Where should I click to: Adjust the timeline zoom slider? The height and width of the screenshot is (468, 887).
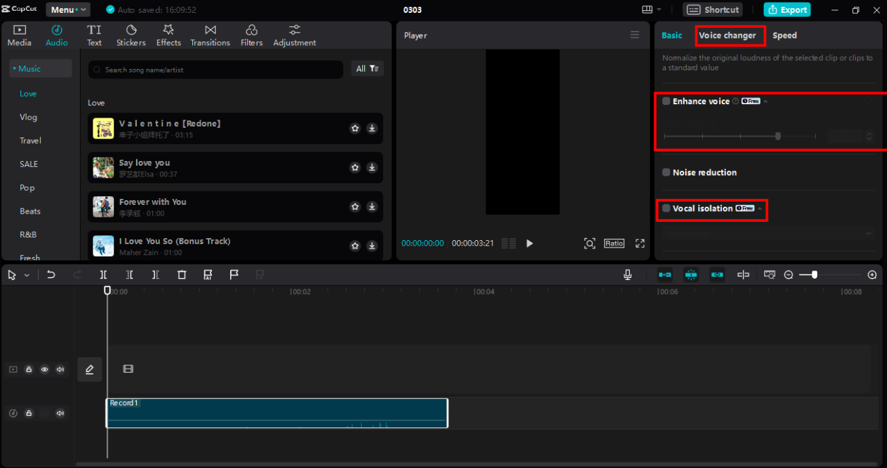pyautogui.click(x=815, y=275)
